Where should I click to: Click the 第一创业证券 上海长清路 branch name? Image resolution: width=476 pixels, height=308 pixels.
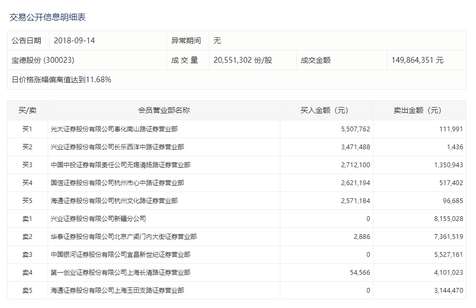120,273
